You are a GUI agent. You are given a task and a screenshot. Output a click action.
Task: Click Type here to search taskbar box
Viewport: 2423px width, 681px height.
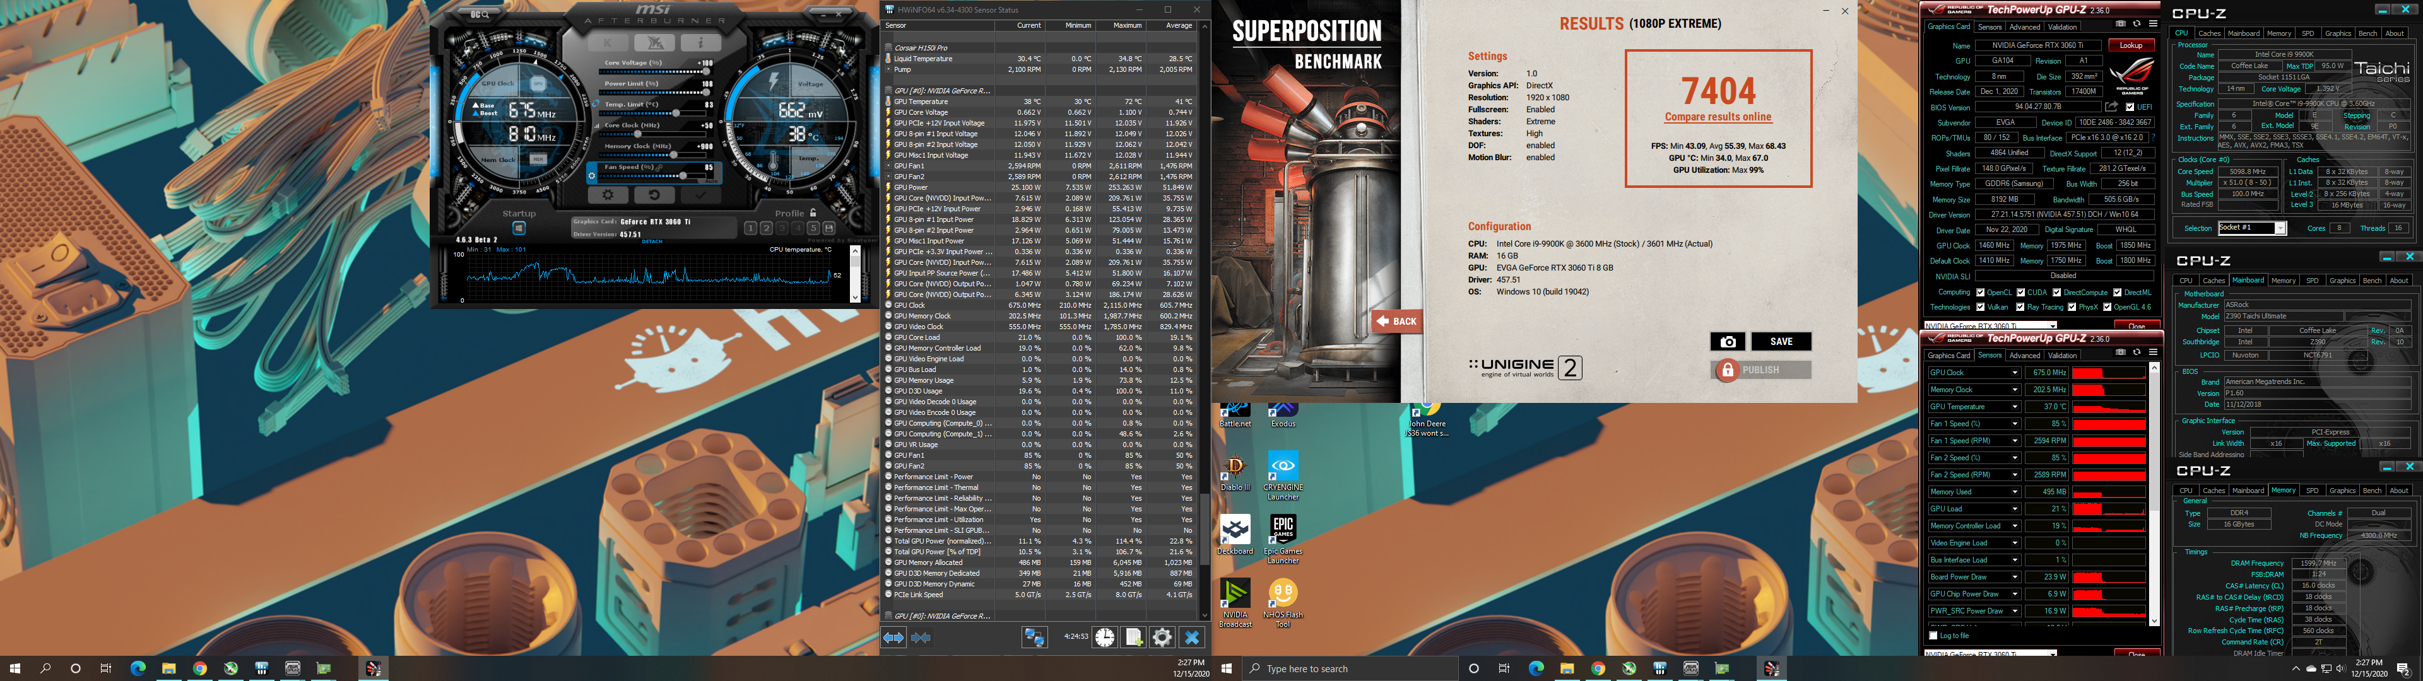1351,669
